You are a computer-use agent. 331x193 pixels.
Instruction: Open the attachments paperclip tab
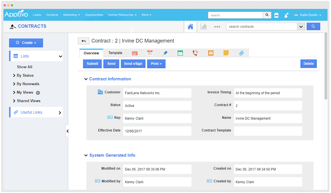(241, 53)
